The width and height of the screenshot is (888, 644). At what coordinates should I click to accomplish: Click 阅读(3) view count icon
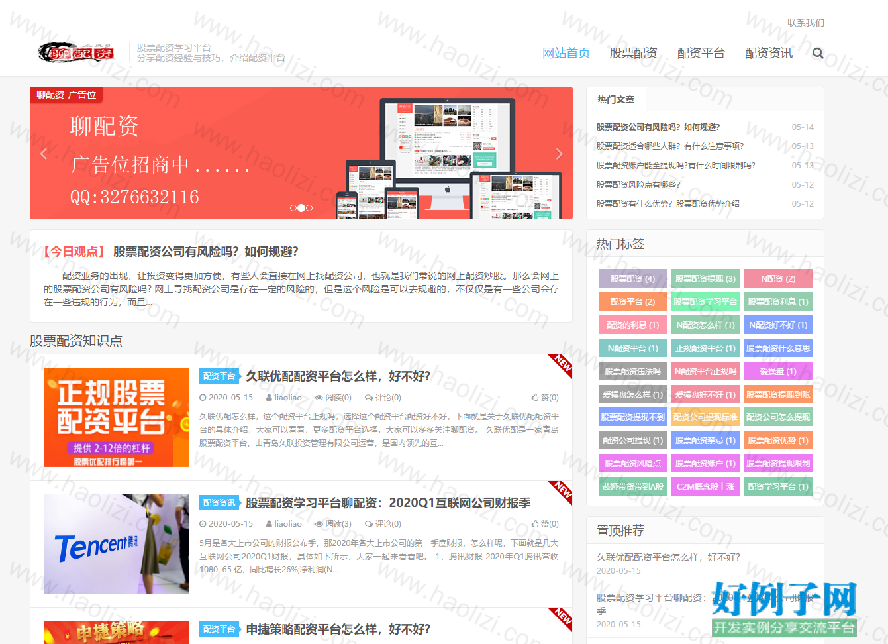pos(333,524)
